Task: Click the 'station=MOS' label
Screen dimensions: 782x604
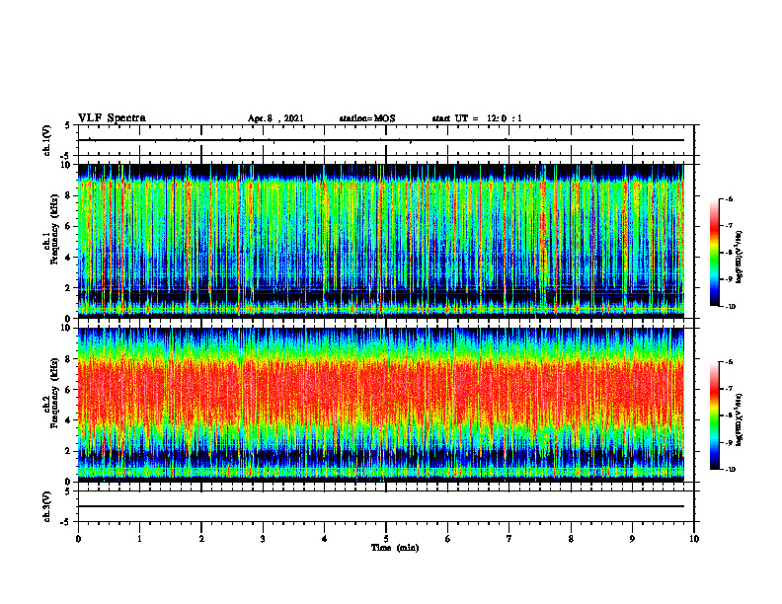Action: pos(367,118)
